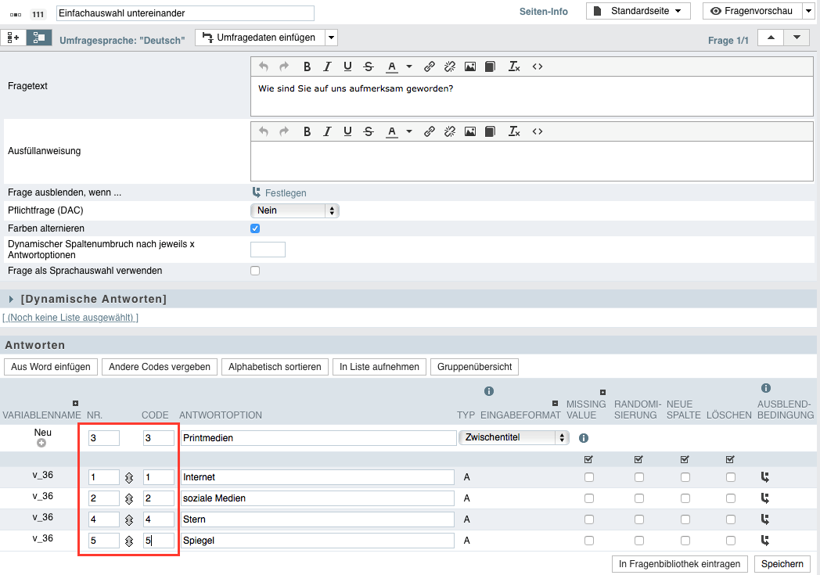Click move handle for Spiegel row
The height and width of the screenshot is (575, 820).
129,541
